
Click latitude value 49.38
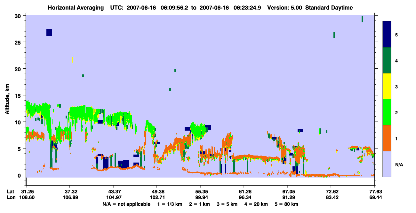point(157,192)
